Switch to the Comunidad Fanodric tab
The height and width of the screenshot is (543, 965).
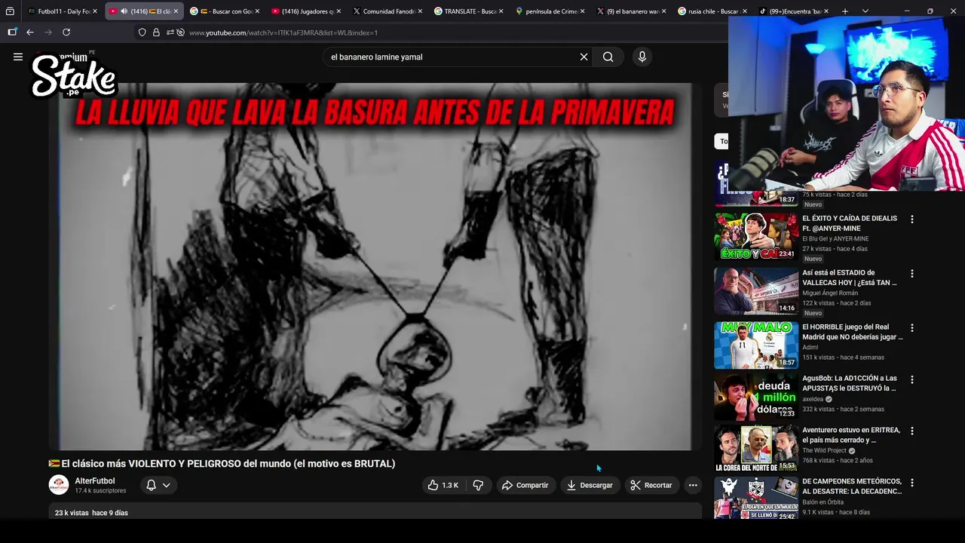tap(386, 11)
